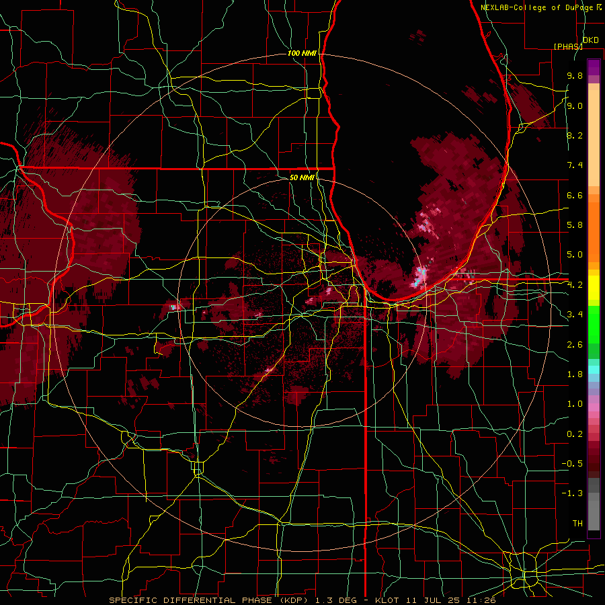This screenshot has height=605, width=605.
Task: Click the [PHAS] units label
Action: [568, 46]
